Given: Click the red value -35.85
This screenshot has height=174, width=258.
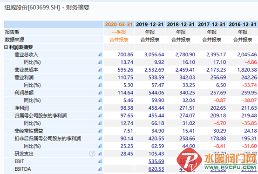Looking at the screenshot, I should 249,123.
